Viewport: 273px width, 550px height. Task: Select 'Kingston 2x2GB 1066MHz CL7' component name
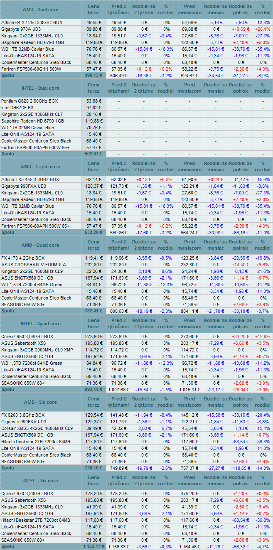point(32,114)
